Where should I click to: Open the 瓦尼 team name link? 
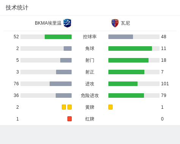[x=125, y=23]
